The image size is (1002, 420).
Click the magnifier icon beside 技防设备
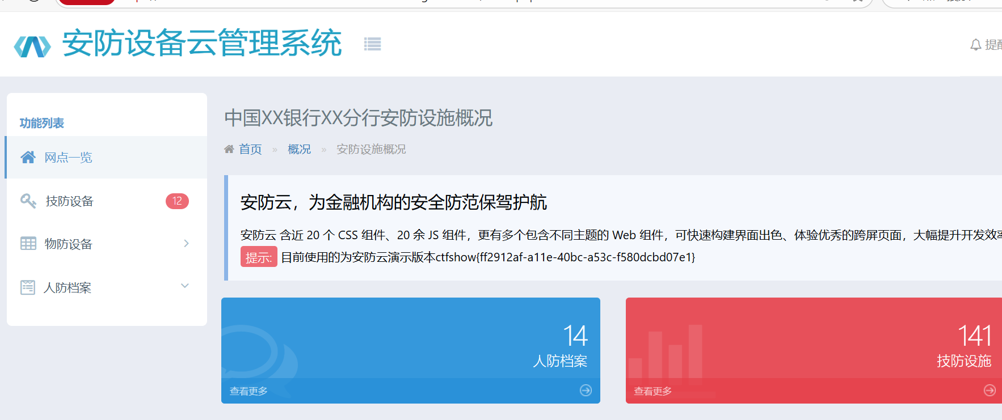coord(28,201)
